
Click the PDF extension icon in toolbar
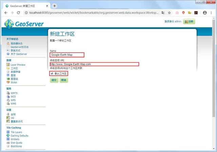196,13
